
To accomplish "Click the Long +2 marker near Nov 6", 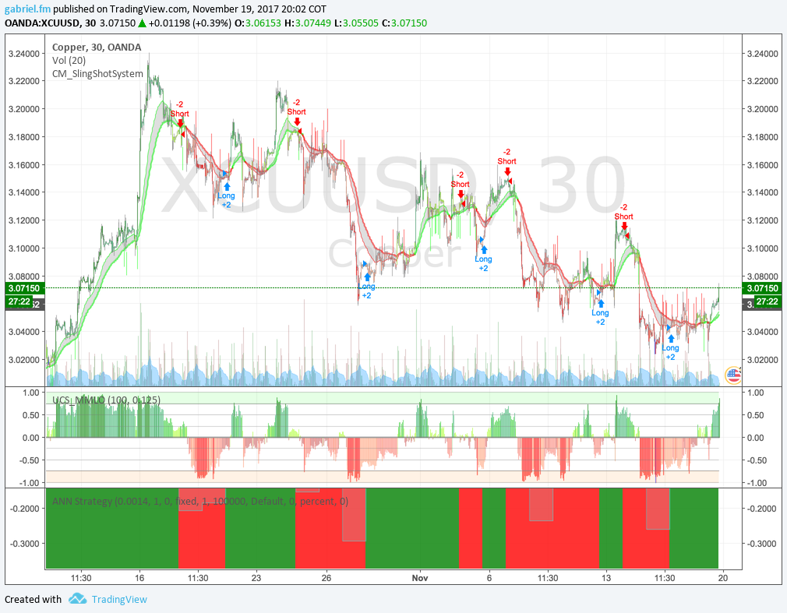I will click(x=483, y=259).
